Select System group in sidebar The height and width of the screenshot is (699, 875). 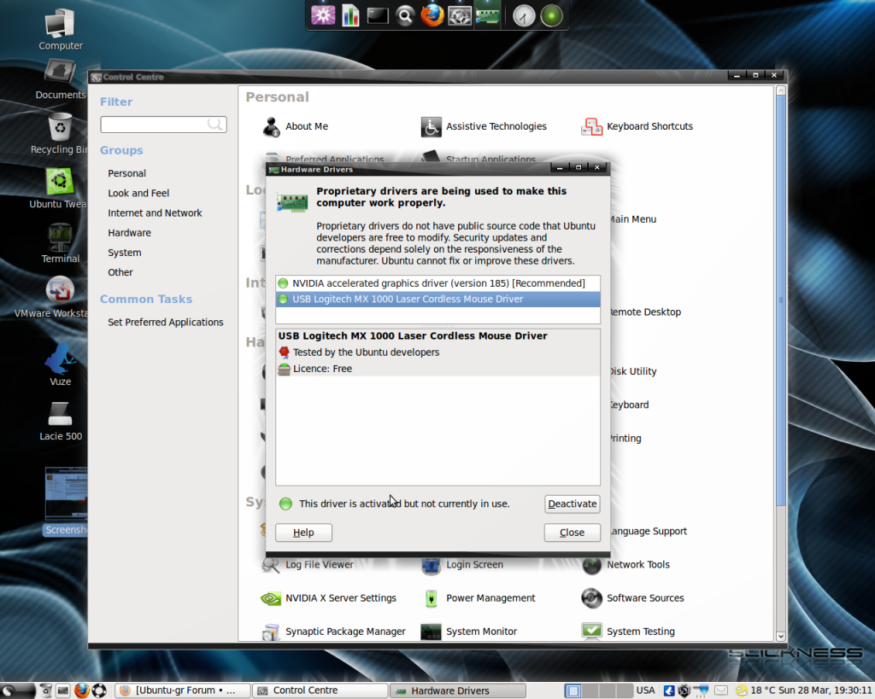point(125,253)
